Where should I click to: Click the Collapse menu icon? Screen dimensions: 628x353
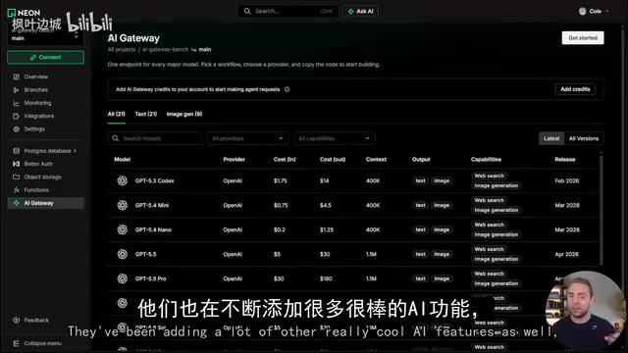tap(16, 343)
